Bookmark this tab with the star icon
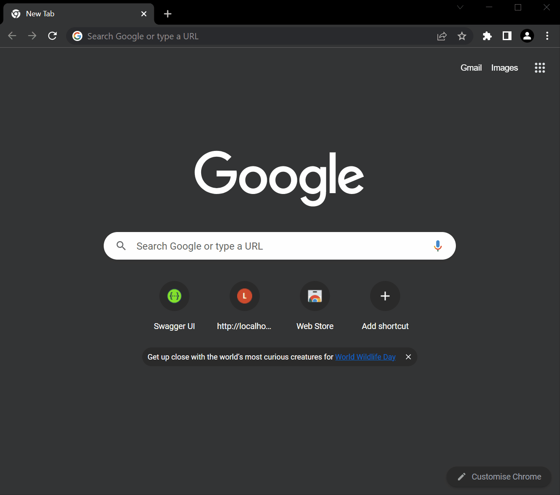Screen dimensions: 560x495 coord(462,36)
